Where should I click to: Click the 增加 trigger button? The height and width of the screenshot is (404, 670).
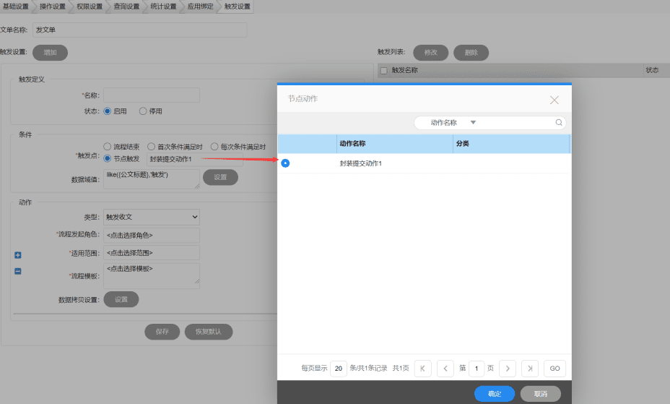[x=50, y=53]
